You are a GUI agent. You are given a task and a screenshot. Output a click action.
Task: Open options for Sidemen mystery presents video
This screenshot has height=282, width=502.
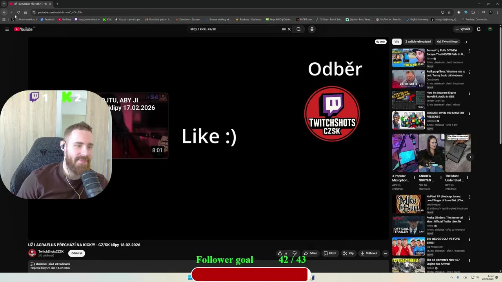[x=469, y=114]
